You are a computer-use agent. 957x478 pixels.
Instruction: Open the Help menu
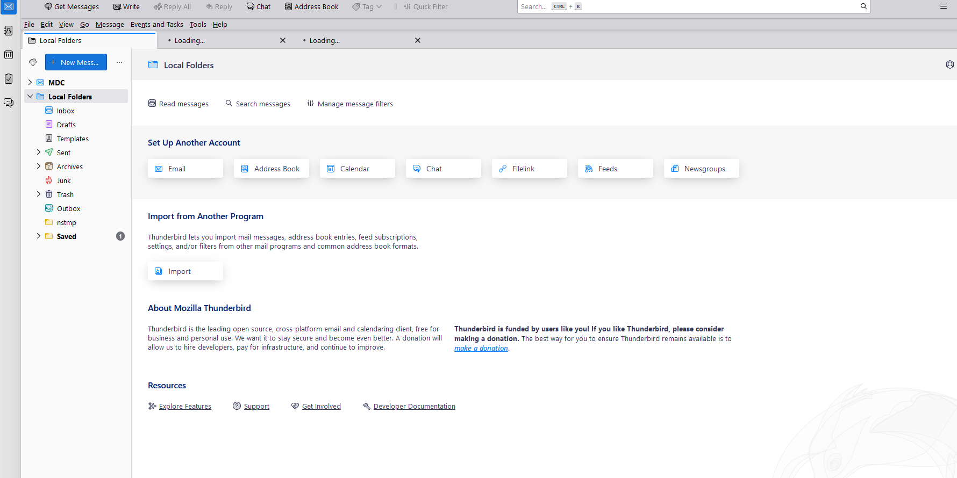220,25
